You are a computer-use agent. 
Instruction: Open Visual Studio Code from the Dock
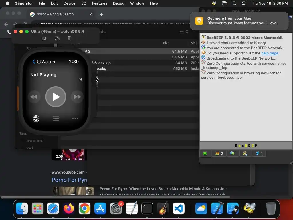pos(179,209)
